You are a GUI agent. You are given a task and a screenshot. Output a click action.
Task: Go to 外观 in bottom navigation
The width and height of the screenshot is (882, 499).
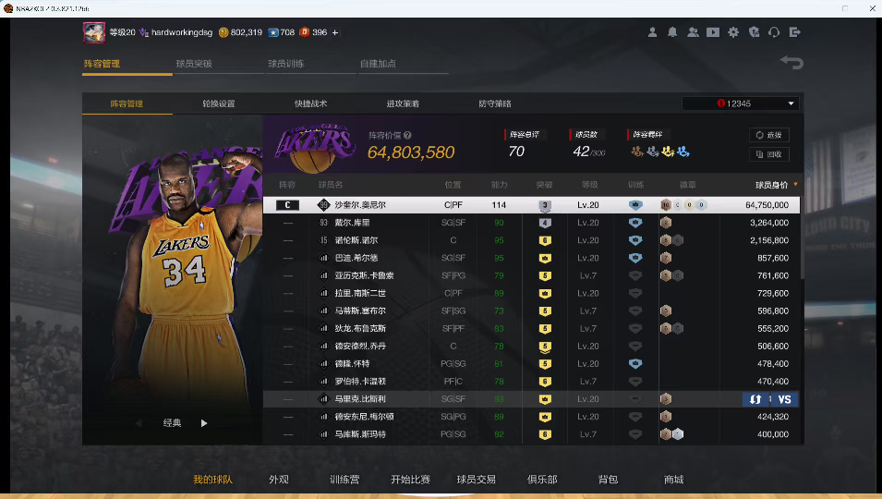278,480
